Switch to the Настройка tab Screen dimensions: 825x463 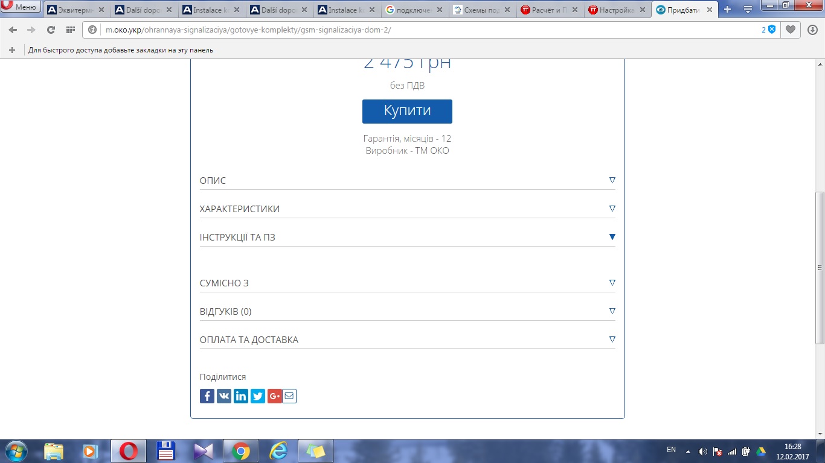click(x=616, y=10)
